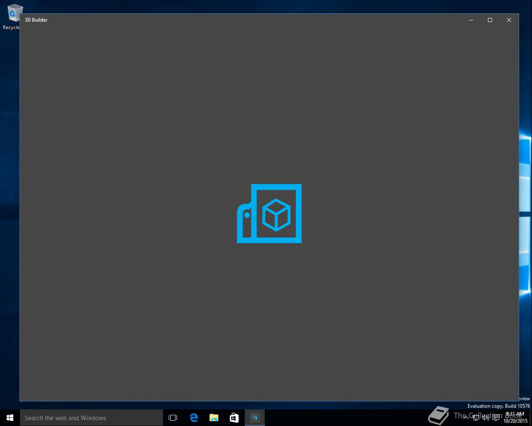This screenshot has width=532, height=426.
Task: Minimize the 3D Builder window
Action: (x=471, y=20)
